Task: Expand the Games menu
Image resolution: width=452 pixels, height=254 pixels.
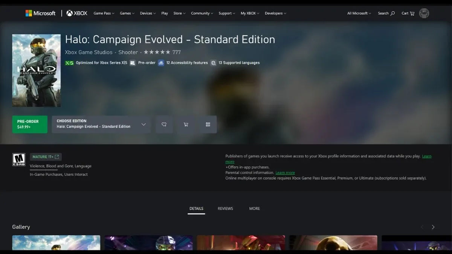Action: [x=127, y=13]
